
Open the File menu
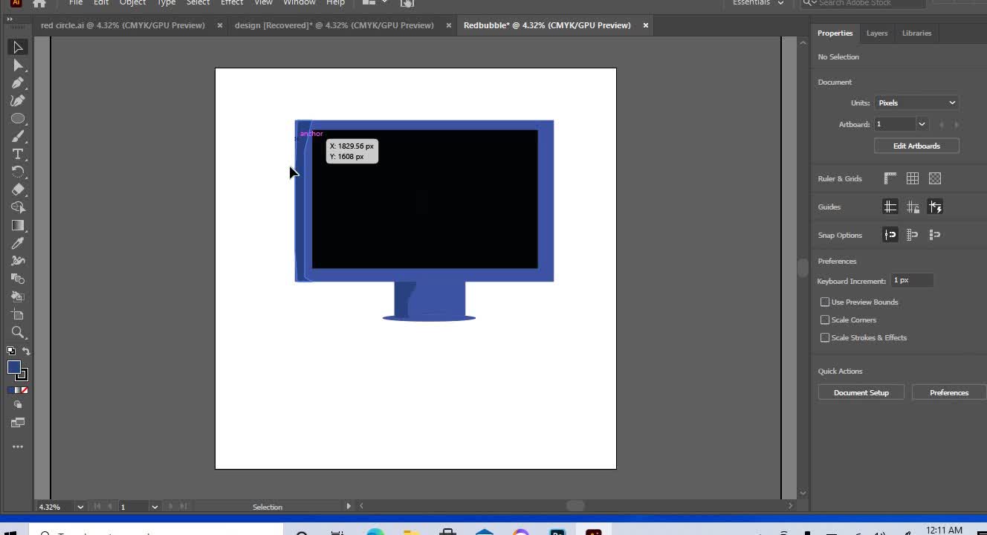pos(76,3)
